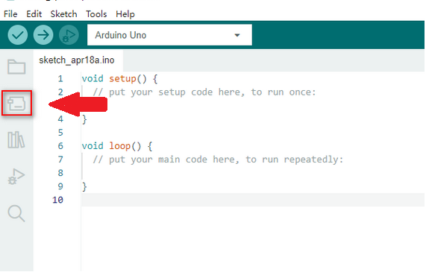The width and height of the screenshot is (426, 278).
Task: Click the Verify checkmark button
Action: tap(17, 35)
